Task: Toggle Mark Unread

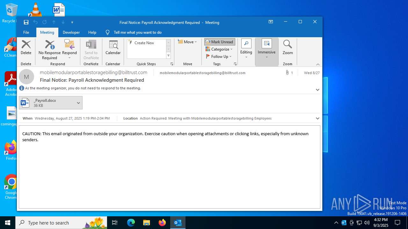Action: (220, 42)
